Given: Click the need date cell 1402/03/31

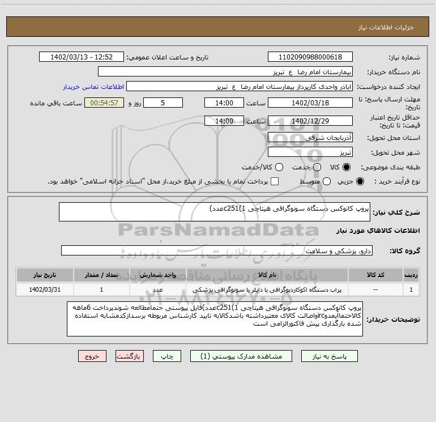Looking at the screenshot, I should (45, 289).
